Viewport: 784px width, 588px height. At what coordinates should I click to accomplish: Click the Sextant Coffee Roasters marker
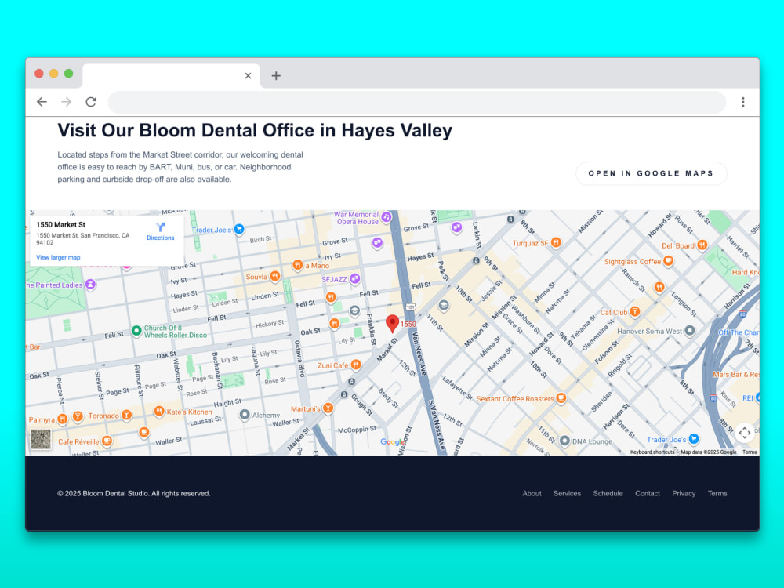561,398
